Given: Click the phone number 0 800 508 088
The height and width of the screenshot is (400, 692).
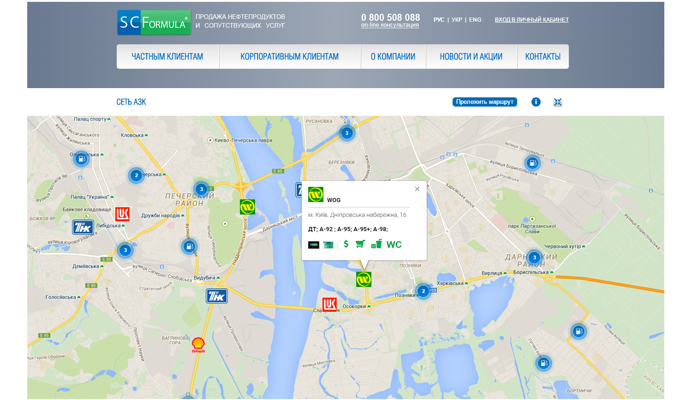Looking at the screenshot, I should [391, 17].
